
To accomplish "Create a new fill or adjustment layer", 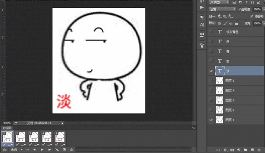I will click(x=239, y=150).
